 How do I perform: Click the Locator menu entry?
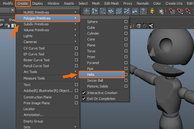point(29,109)
